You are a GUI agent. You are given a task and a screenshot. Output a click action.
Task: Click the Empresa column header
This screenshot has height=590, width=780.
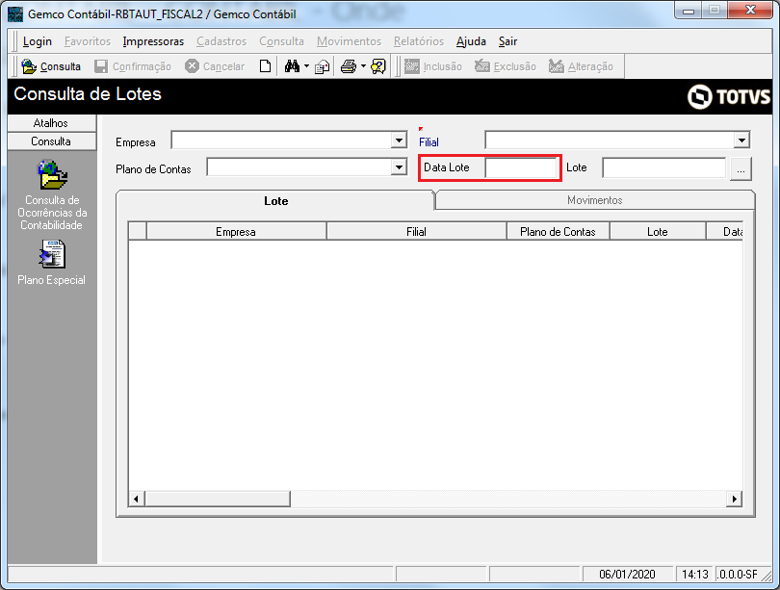click(236, 232)
